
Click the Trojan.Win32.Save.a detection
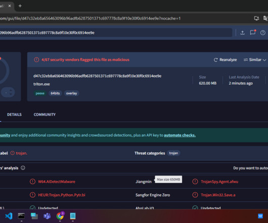tap(218, 195)
